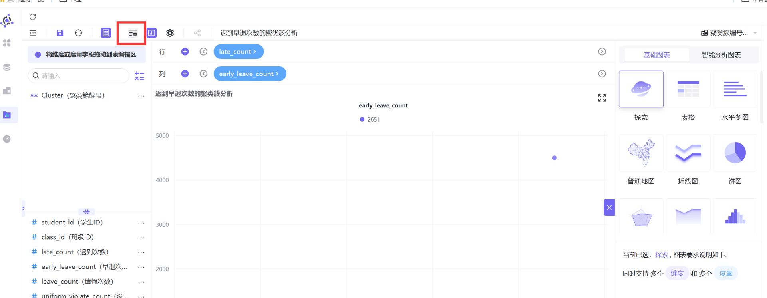Open more options for Cluster field
The width and height of the screenshot is (767, 298).
pyautogui.click(x=141, y=96)
